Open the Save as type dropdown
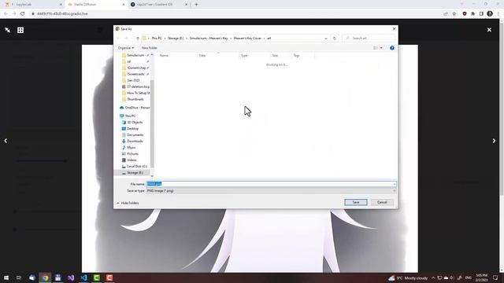504x283 pixels. tap(271, 191)
